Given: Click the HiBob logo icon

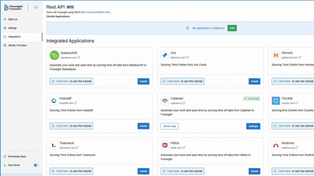Looking at the screenshot, I should 165,145.
